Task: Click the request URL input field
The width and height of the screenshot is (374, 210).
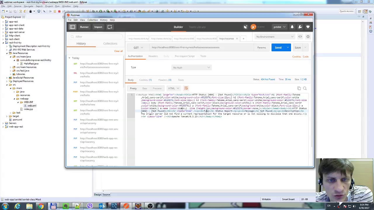Action: coord(202,48)
